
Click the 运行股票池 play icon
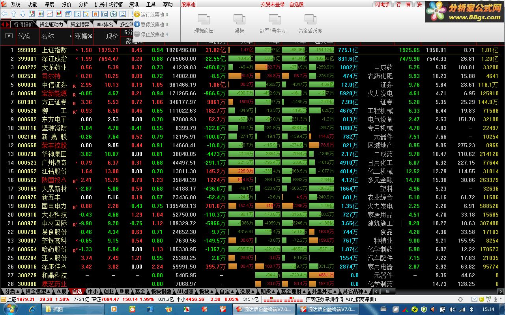[x=137, y=15]
